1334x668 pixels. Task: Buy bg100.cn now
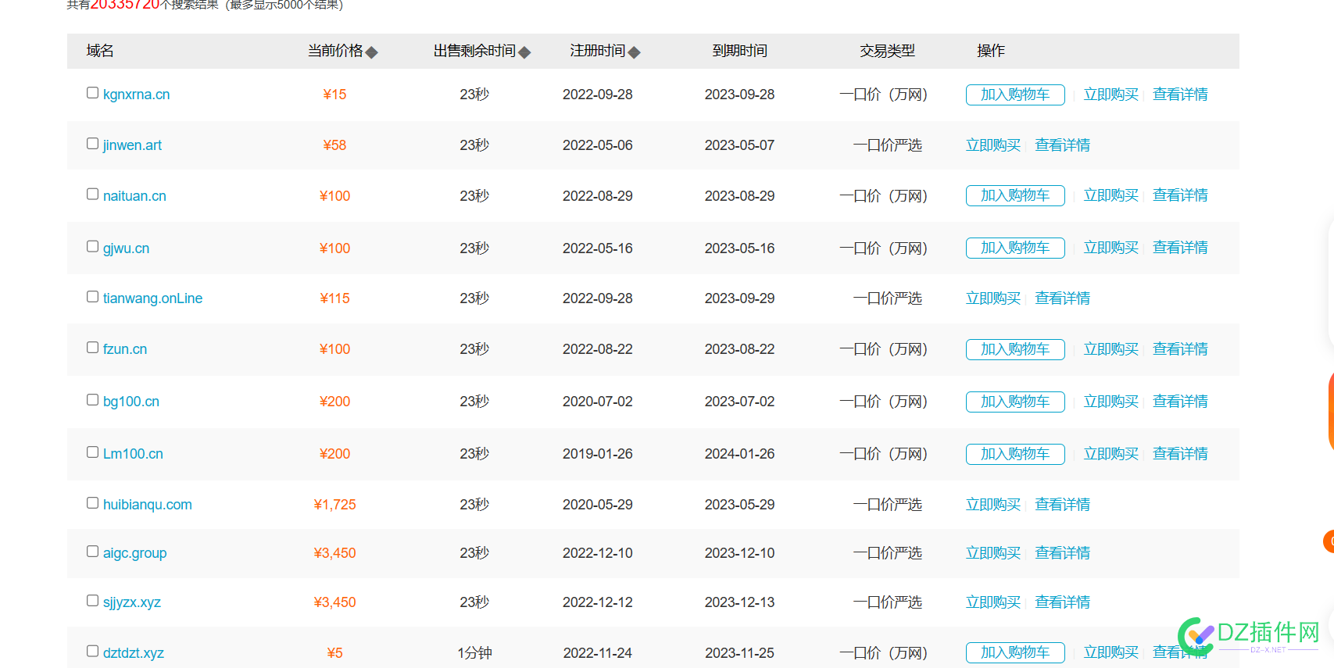[1110, 402]
